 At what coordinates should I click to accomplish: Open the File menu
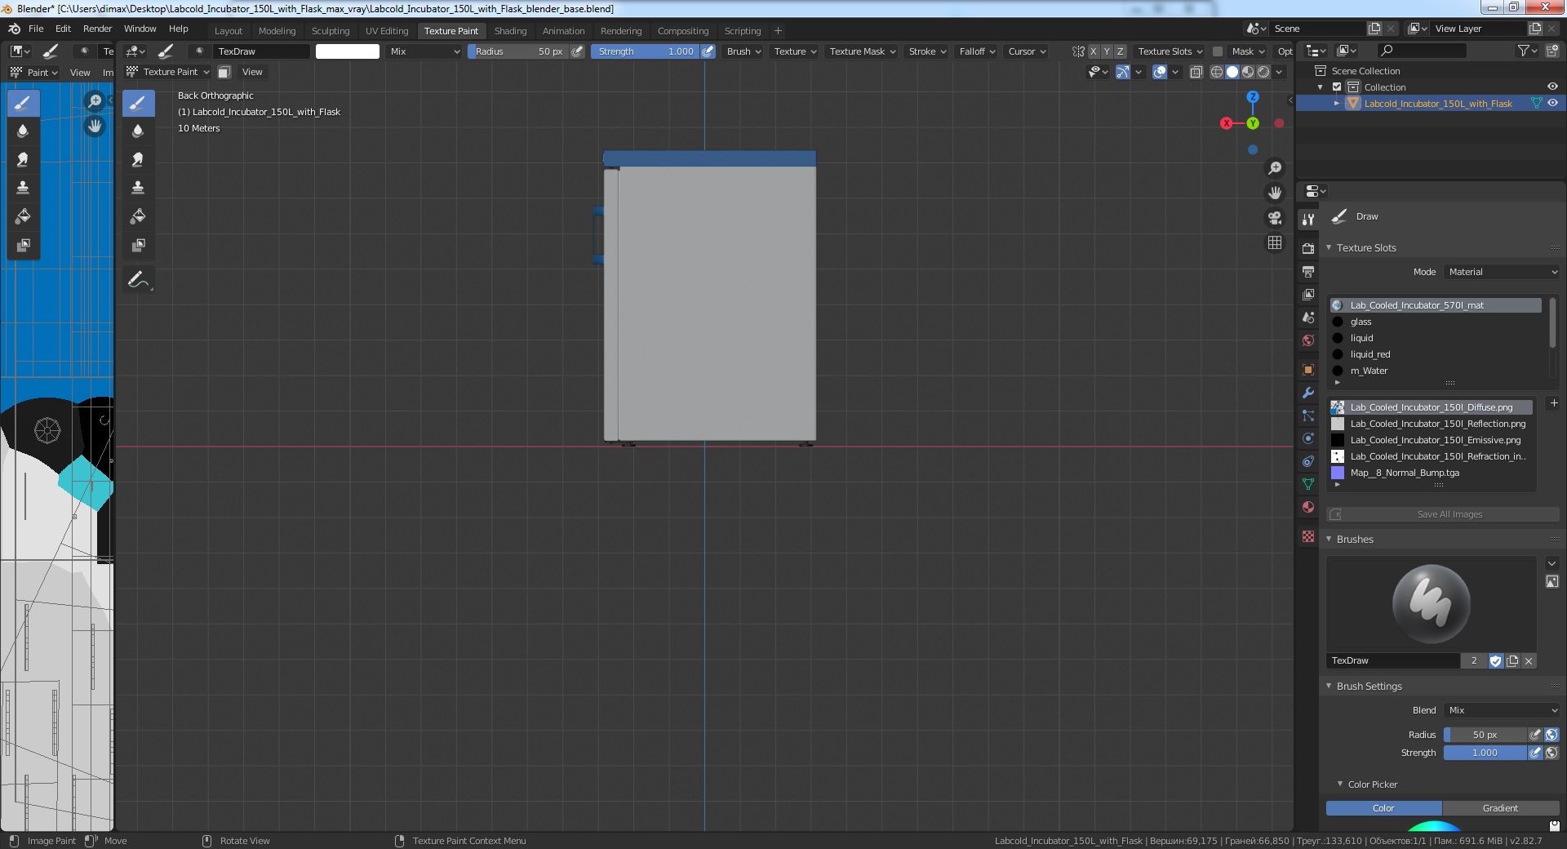coord(36,29)
